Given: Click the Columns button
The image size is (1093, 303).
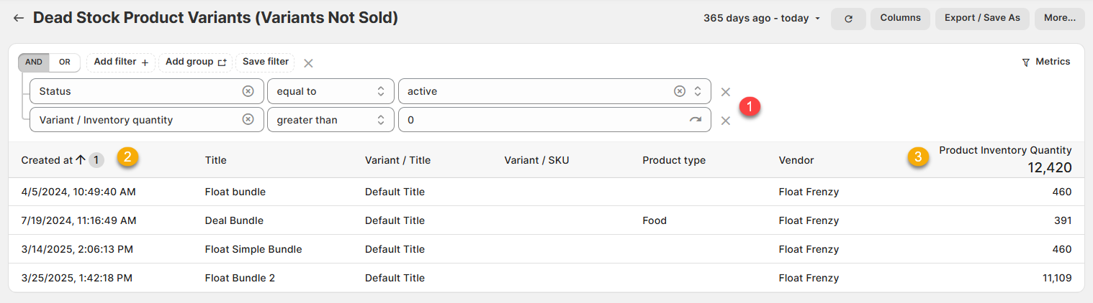Looking at the screenshot, I should 900,19.
